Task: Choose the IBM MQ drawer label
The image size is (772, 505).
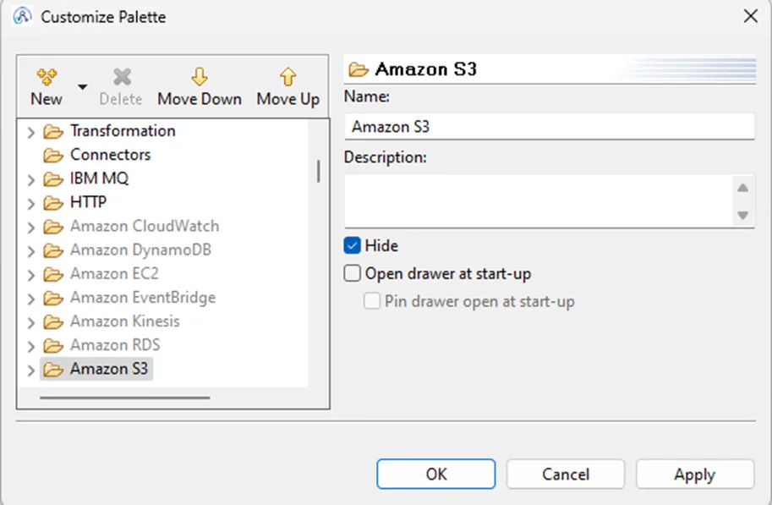Action: 99,178
